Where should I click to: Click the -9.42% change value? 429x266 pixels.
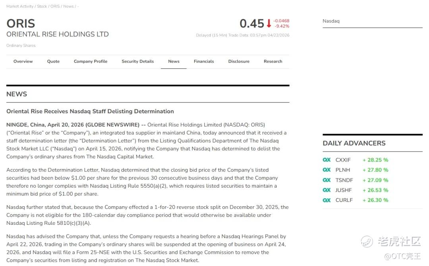282,26
